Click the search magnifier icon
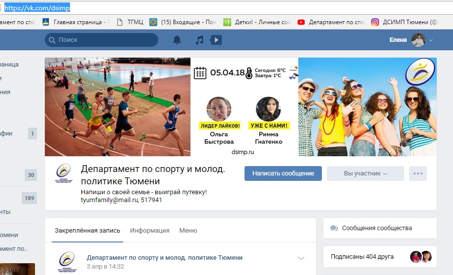Image resolution: width=453 pixels, height=275 pixels. tap(52, 40)
